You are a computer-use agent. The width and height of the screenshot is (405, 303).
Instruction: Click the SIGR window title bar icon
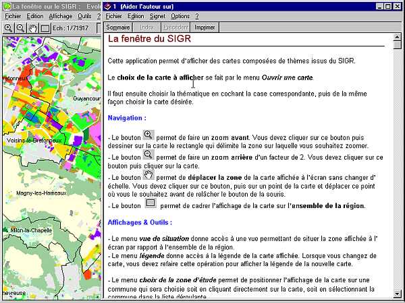point(7,7)
